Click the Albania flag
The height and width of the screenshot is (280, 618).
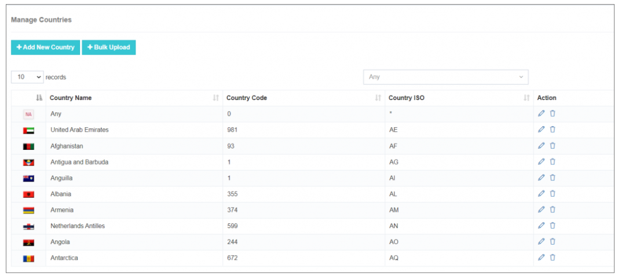28,194
